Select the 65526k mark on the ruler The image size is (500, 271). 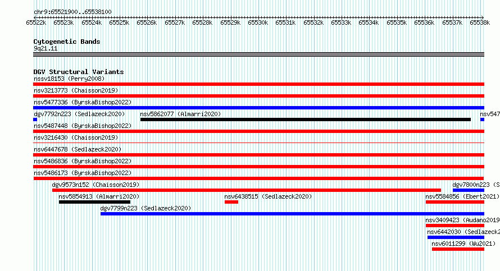click(x=147, y=22)
